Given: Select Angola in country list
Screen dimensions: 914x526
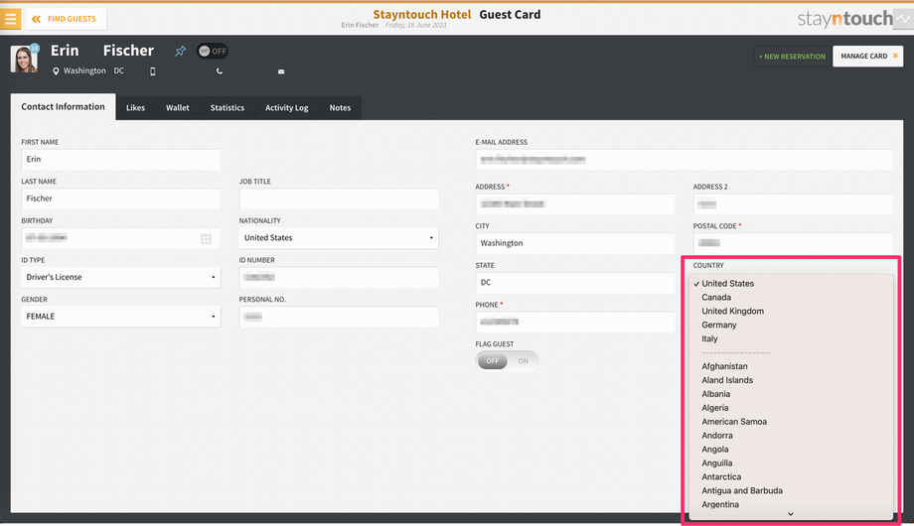Looking at the screenshot, I should pyautogui.click(x=791, y=450).
